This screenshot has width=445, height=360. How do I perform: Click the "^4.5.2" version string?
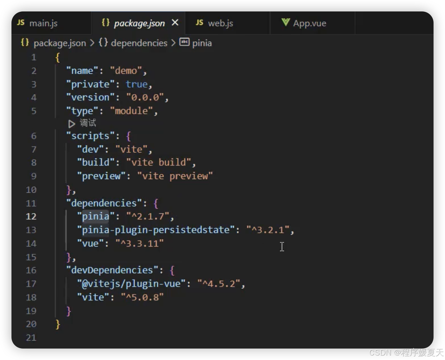point(219,284)
